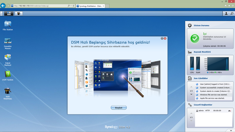Open Denetim Masası control panel icon
Viewport: 235px width, 132px height.
[8, 43]
